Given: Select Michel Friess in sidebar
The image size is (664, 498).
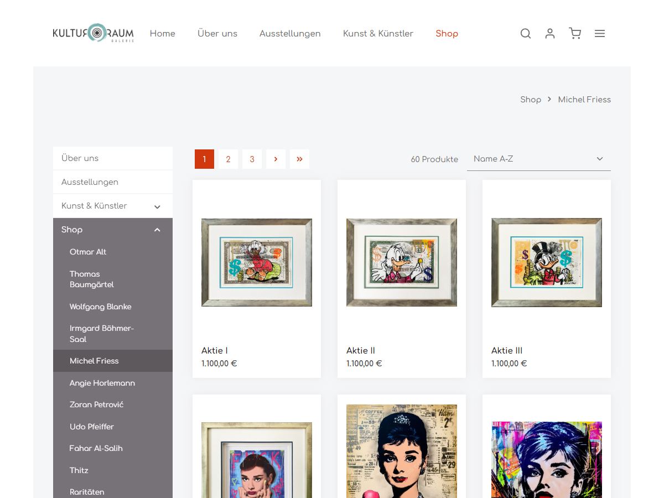Looking at the screenshot, I should pyautogui.click(x=113, y=361).
